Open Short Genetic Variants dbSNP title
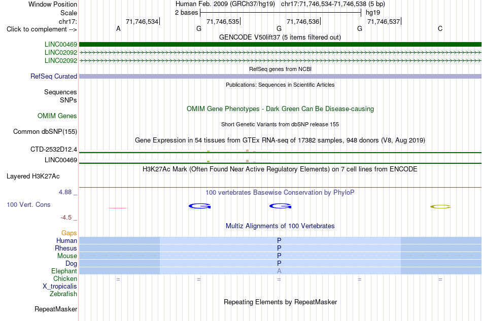Screen dimensions: 482x321 coord(280,124)
